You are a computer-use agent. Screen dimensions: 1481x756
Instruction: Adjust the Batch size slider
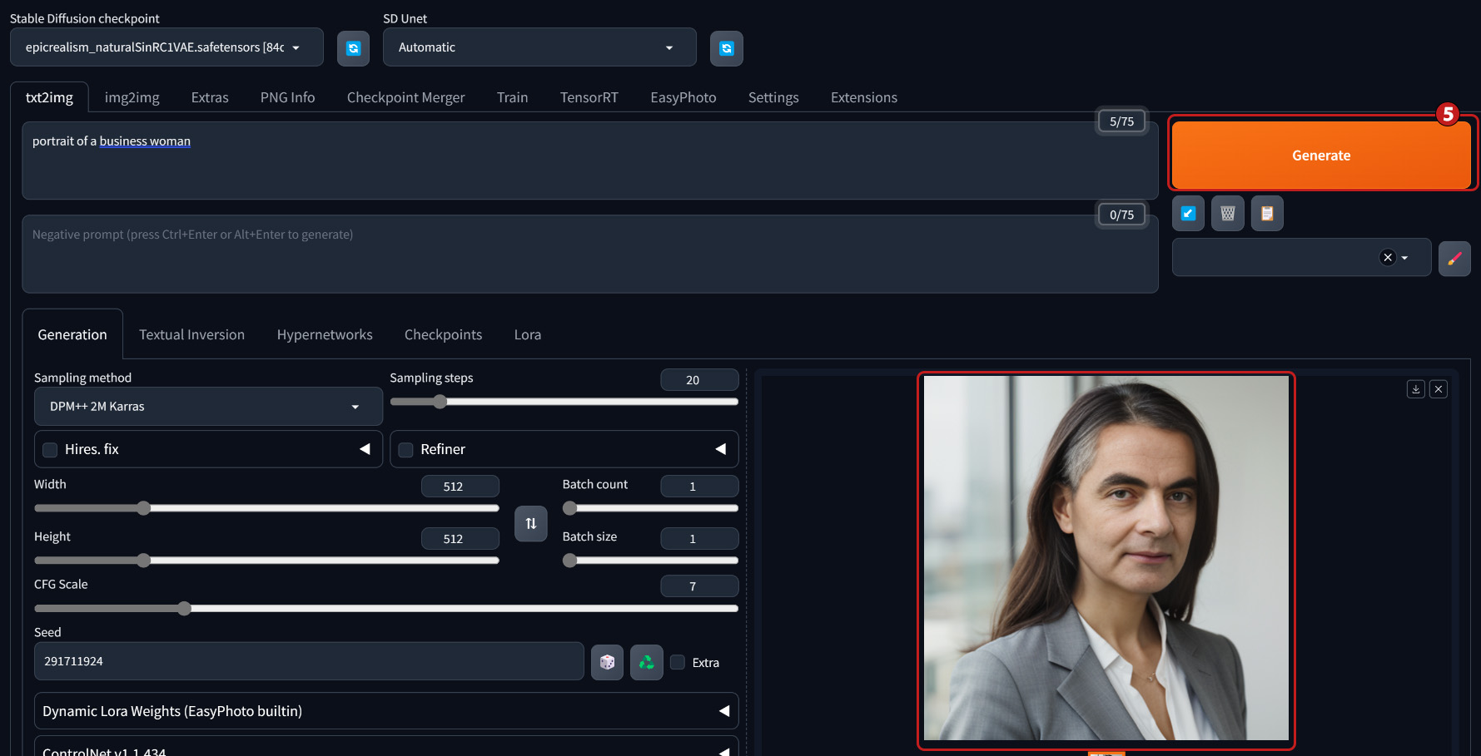point(650,561)
